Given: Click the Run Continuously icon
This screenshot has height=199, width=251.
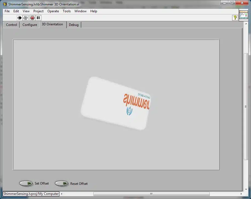Looking at the screenshot, I should 25,18.
